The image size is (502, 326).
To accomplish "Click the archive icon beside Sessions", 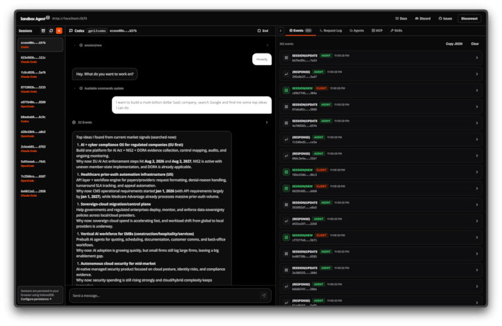I will click(43, 30).
